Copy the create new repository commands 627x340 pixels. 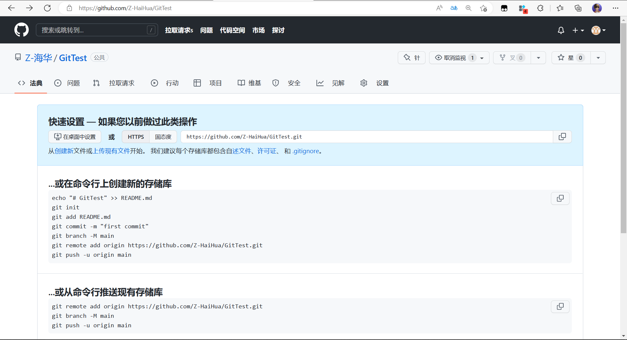coord(560,198)
